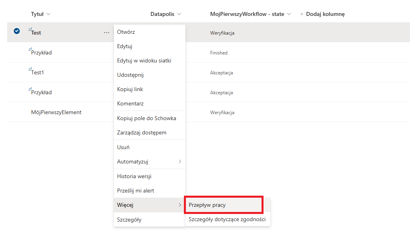Image resolution: width=410 pixels, height=243 pixels.
Task: Click Usuń to delete the item
Action: tap(123, 147)
